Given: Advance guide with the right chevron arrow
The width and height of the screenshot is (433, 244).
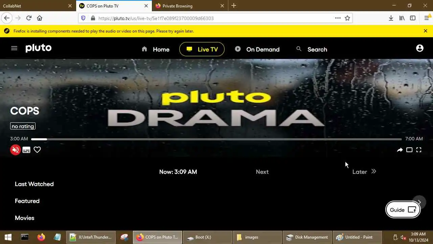Looking at the screenshot, I should [x=419, y=202].
